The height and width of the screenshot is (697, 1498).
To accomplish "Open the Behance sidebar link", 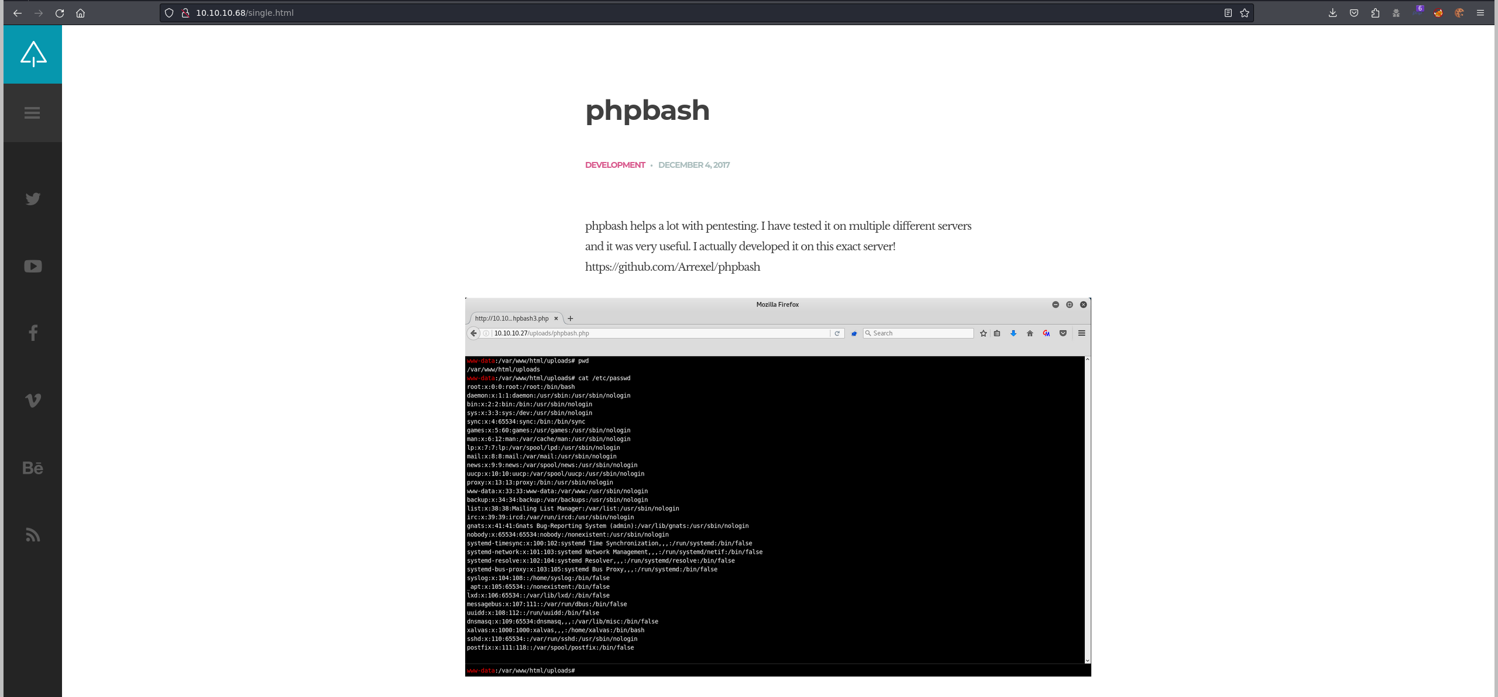I will [33, 468].
